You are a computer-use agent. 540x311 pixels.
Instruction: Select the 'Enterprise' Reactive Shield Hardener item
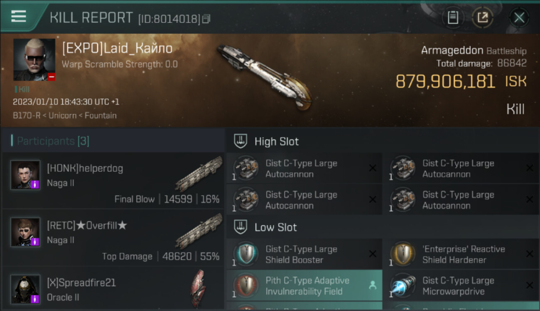point(461,254)
